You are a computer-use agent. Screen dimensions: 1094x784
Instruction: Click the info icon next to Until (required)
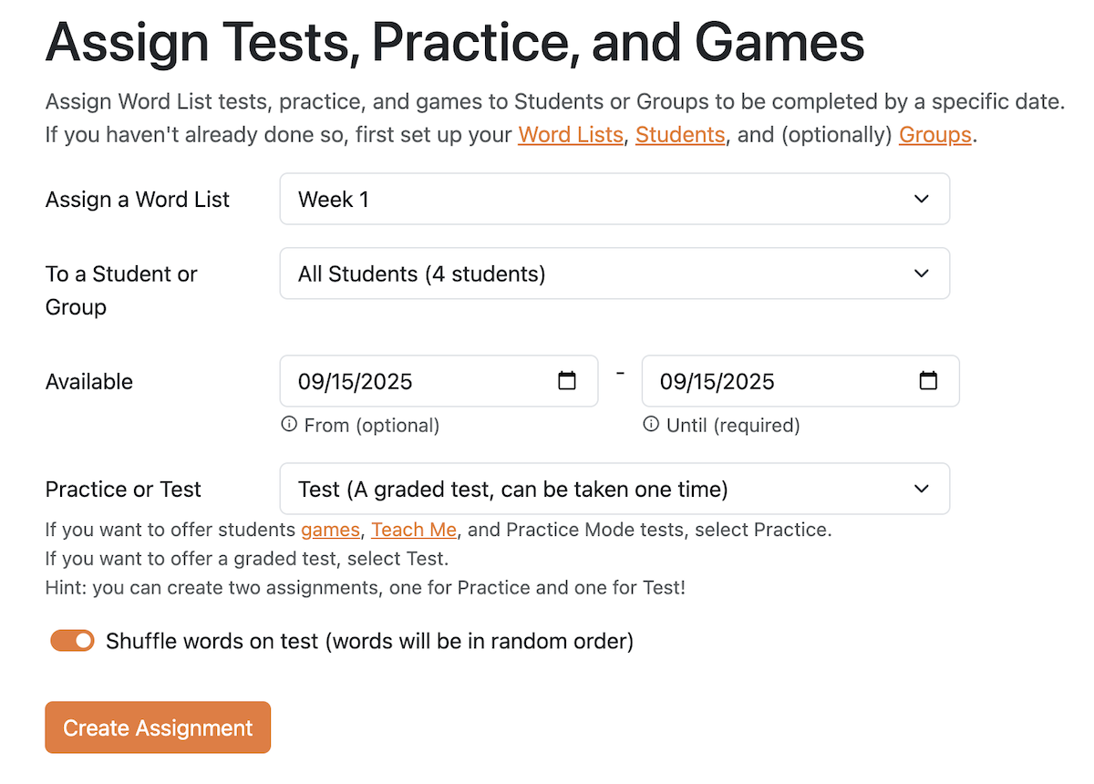[650, 424]
